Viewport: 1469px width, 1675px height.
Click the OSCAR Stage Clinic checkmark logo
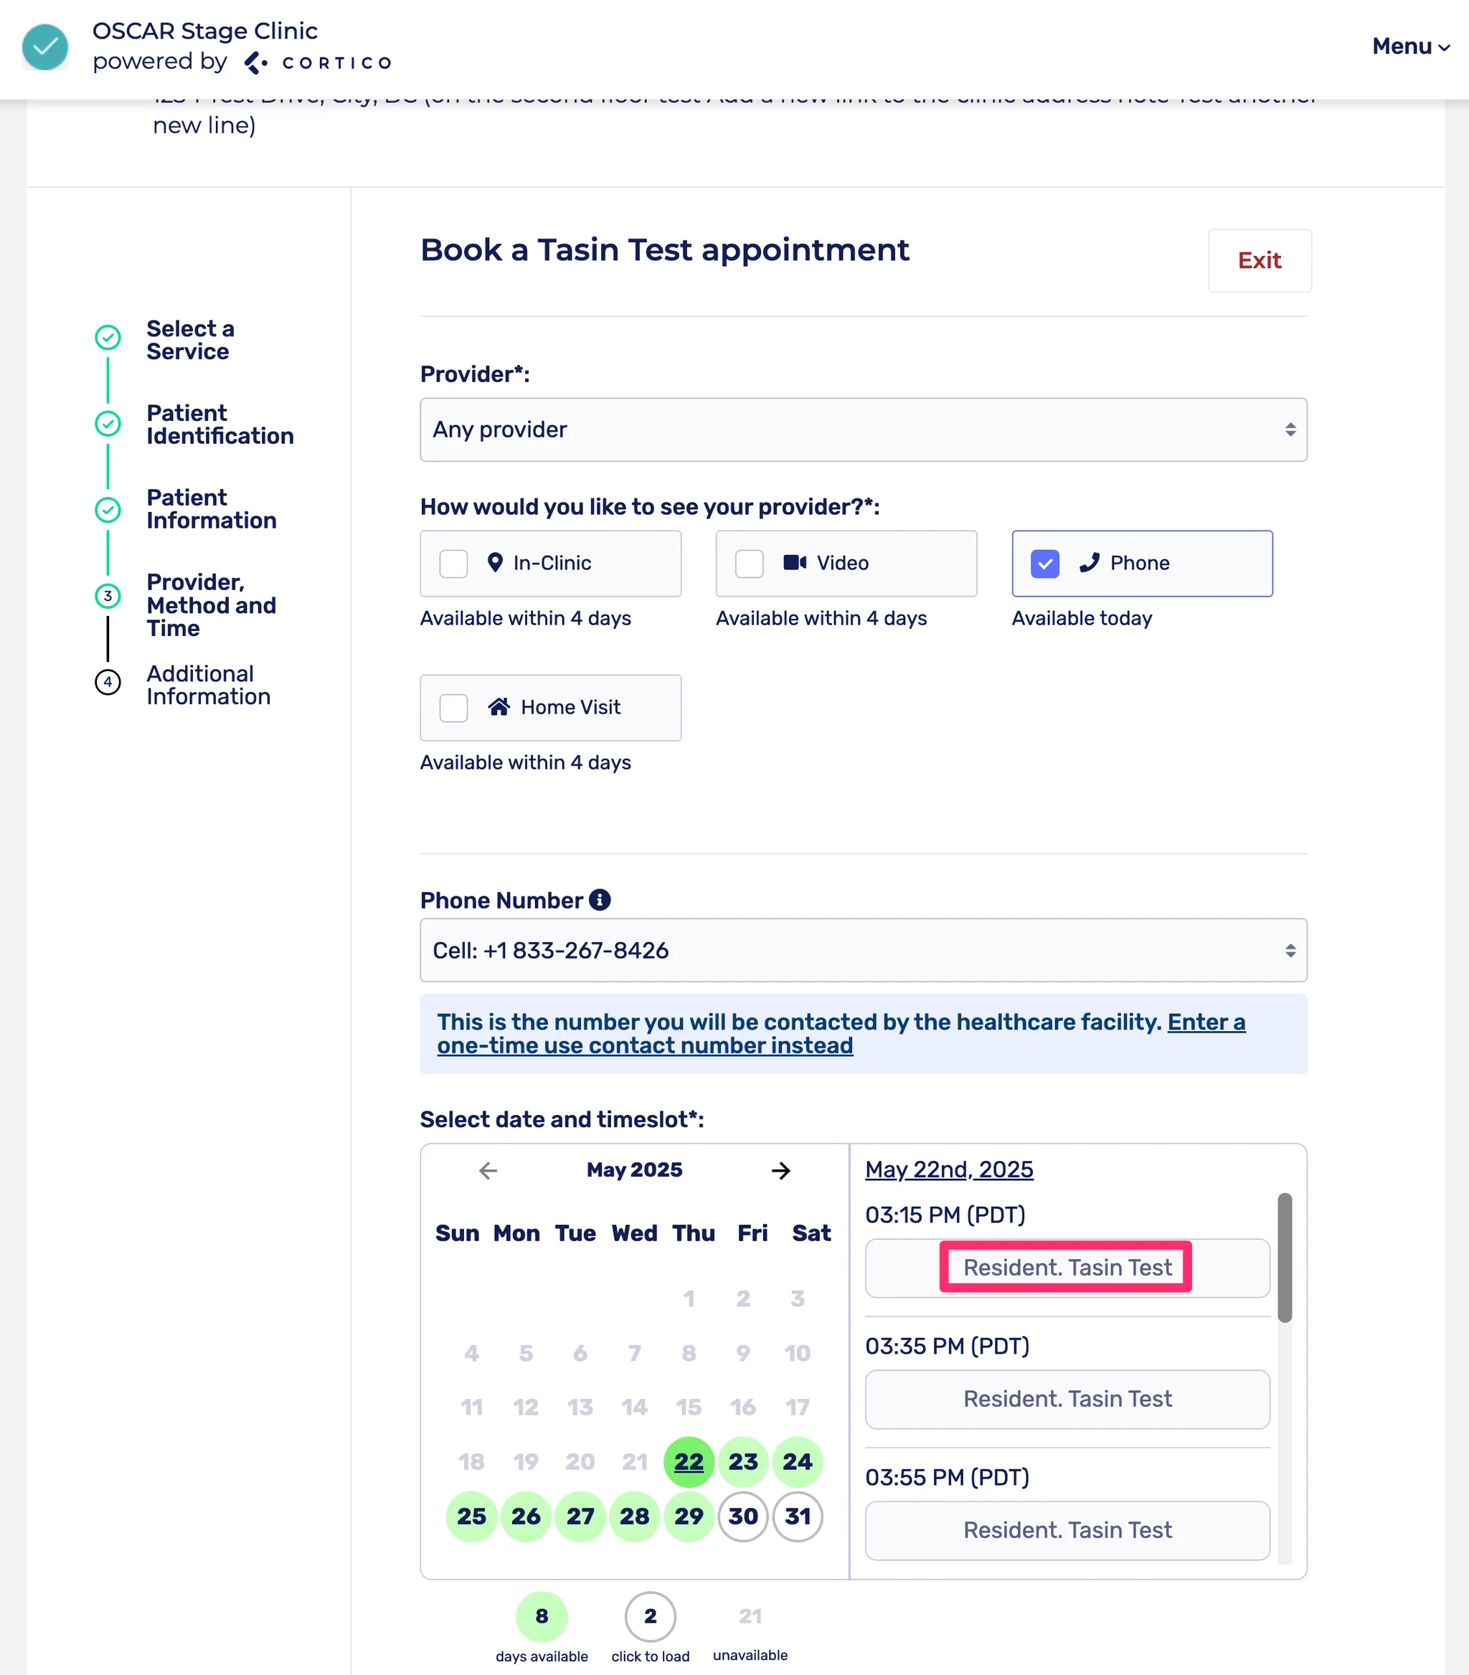point(45,47)
